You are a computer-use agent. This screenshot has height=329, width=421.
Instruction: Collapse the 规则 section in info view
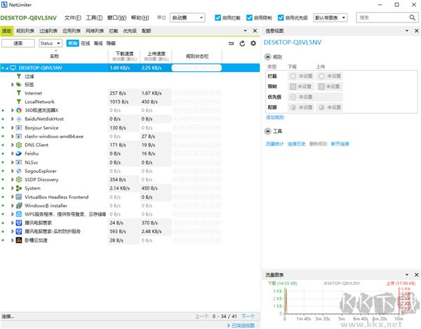pos(267,56)
